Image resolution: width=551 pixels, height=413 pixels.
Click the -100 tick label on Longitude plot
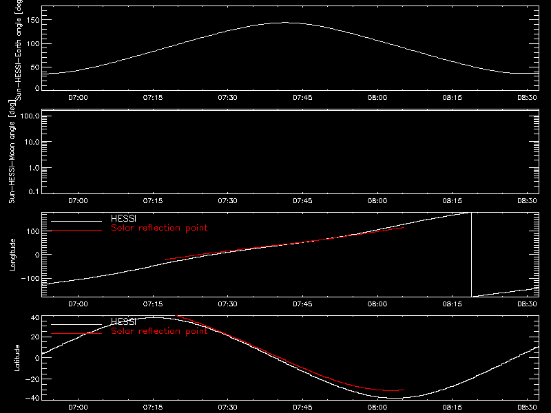tap(30, 278)
